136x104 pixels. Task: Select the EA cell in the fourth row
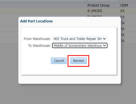click(x=123, y=29)
